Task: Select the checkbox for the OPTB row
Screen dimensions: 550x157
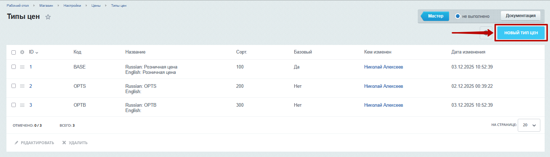Action: 14,105
